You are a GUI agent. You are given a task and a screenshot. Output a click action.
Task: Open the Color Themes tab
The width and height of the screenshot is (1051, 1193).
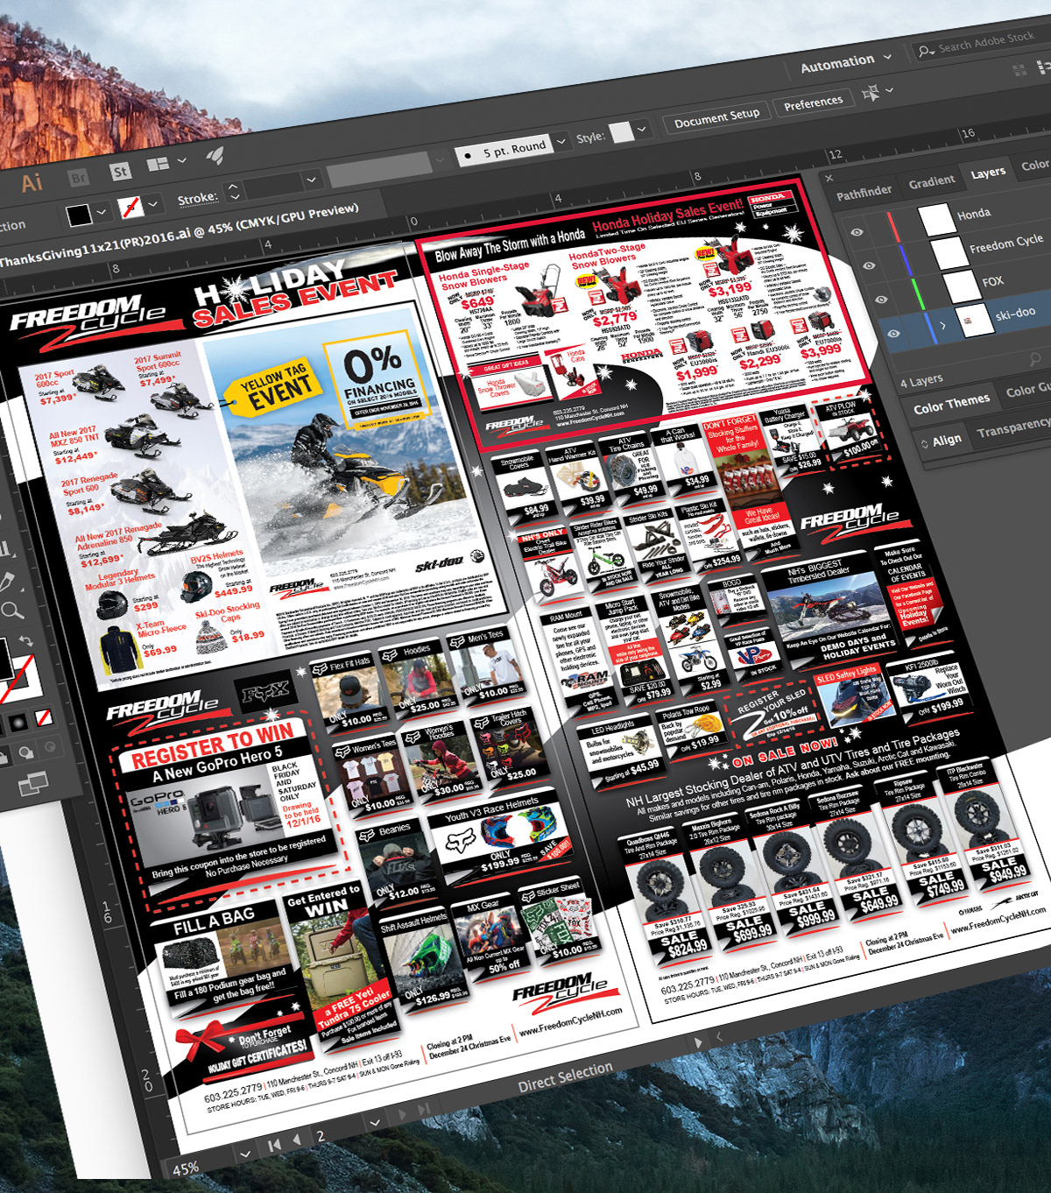(x=951, y=404)
